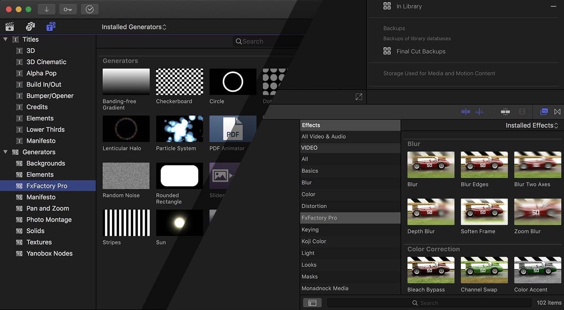Open Final Cut Backups
The width and height of the screenshot is (564, 310).
click(x=421, y=51)
